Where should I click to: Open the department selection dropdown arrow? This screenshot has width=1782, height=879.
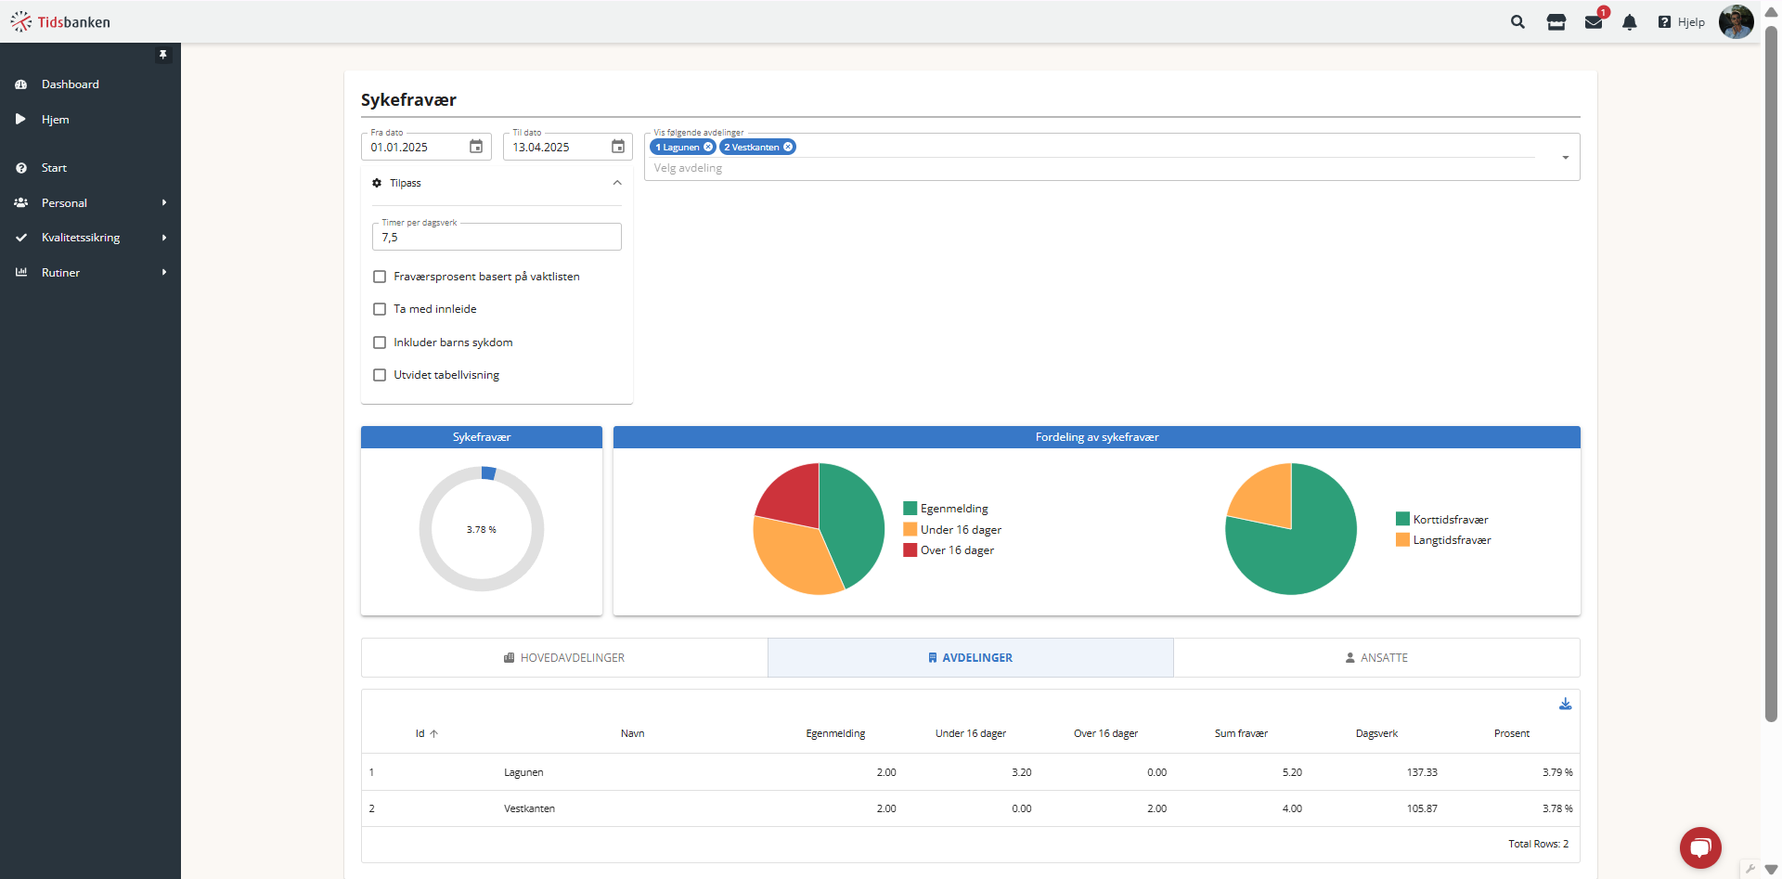point(1565,158)
